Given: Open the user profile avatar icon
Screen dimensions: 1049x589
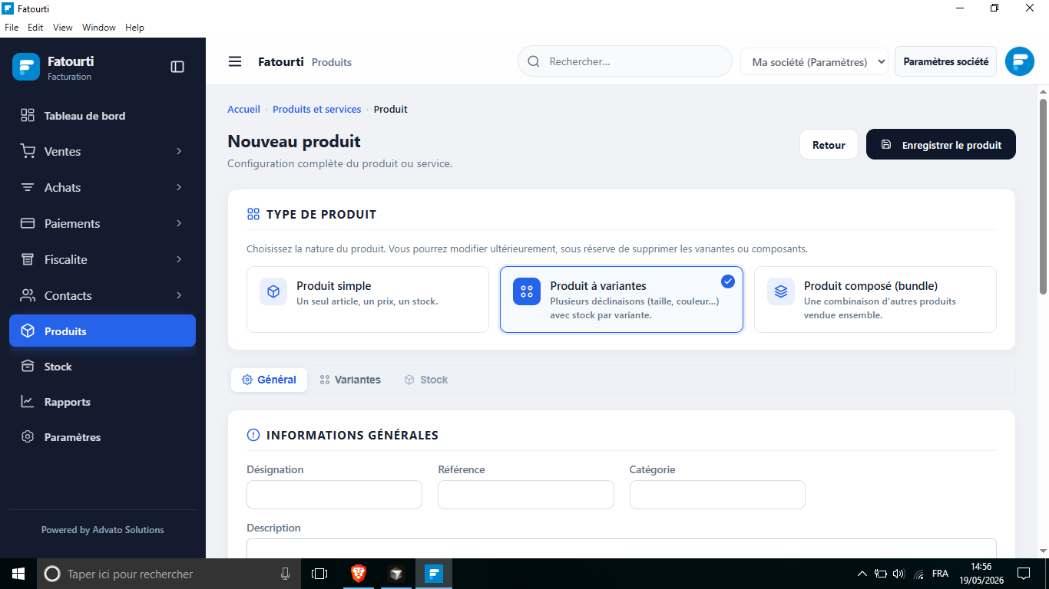Looking at the screenshot, I should [1020, 61].
